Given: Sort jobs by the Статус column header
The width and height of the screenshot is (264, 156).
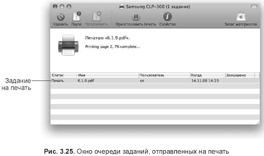Looking at the screenshot, I should pos(63,75).
